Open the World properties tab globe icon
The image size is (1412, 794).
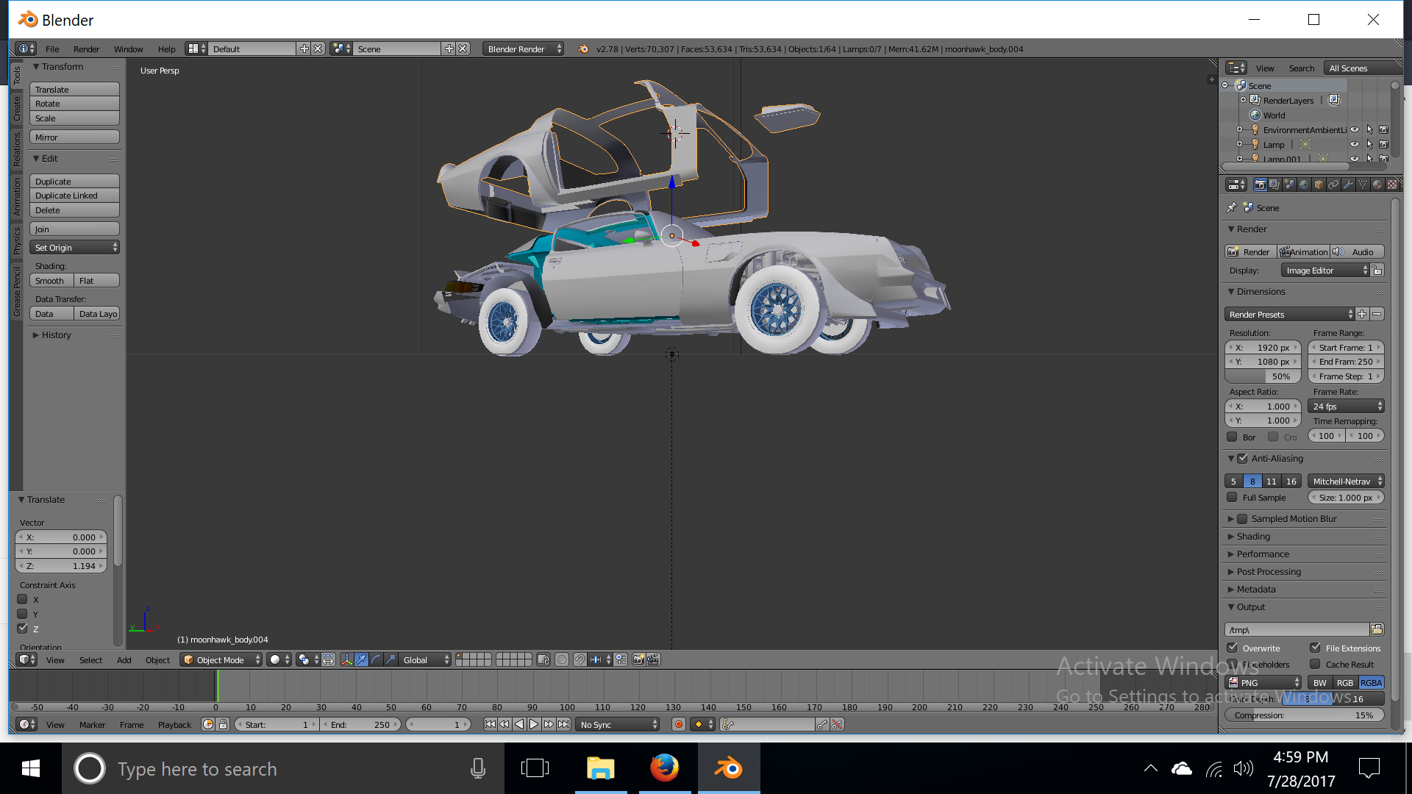click(1304, 185)
